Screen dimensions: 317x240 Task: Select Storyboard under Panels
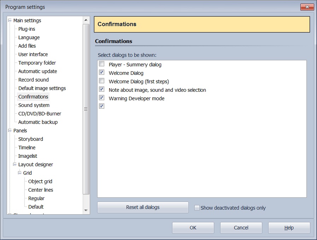tap(31, 139)
